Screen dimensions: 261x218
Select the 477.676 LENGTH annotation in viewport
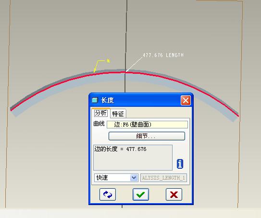(x=163, y=55)
